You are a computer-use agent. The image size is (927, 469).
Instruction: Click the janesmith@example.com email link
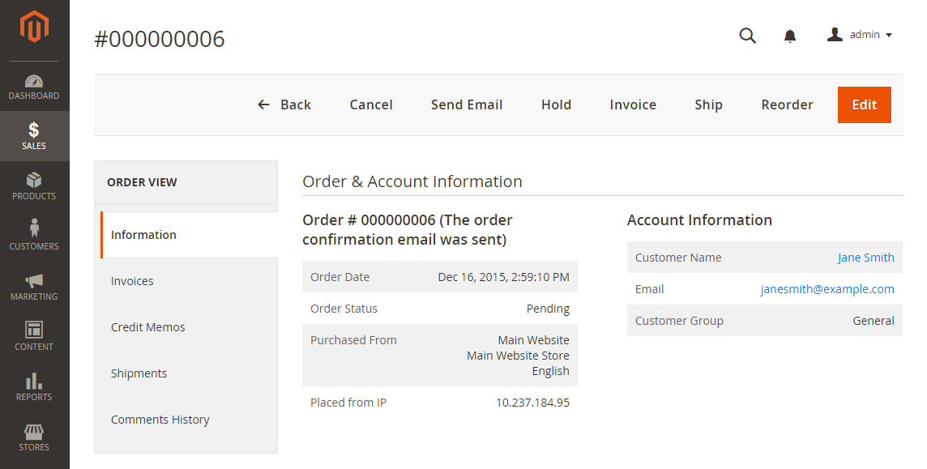tap(827, 289)
